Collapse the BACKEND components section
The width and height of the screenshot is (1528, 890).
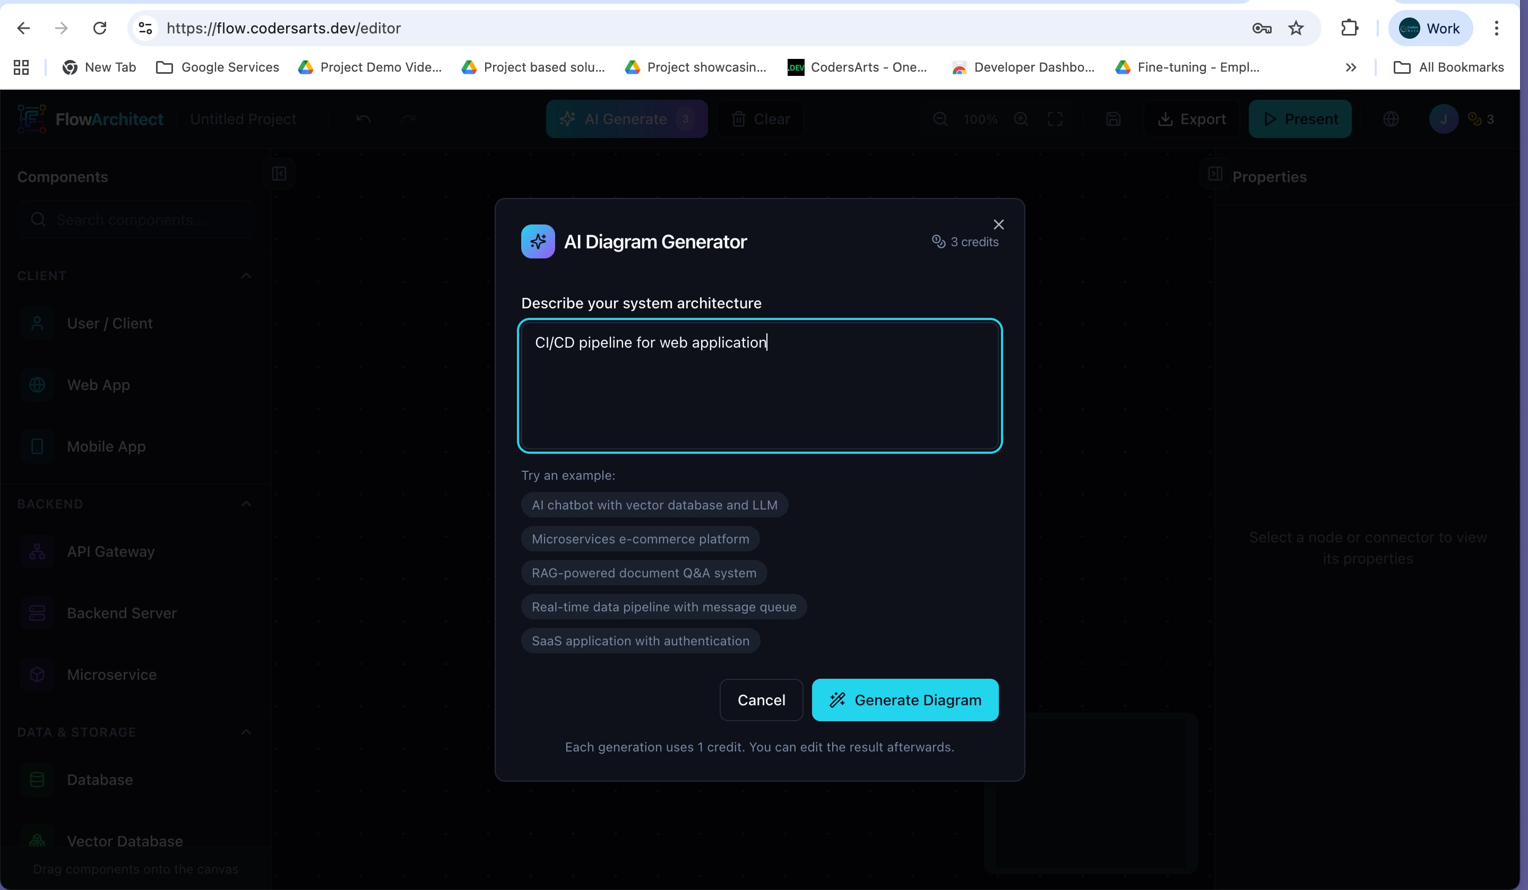pyautogui.click(x=246, y=504)
